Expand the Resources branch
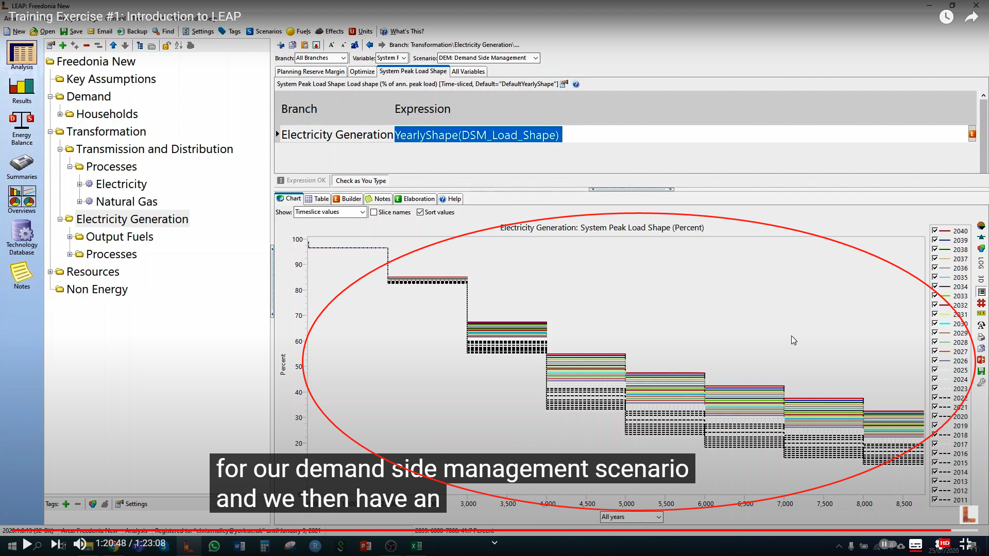Image resolution: width=989 pixels, height=556 pixels. pyautogui.click(x=50, y=272)
